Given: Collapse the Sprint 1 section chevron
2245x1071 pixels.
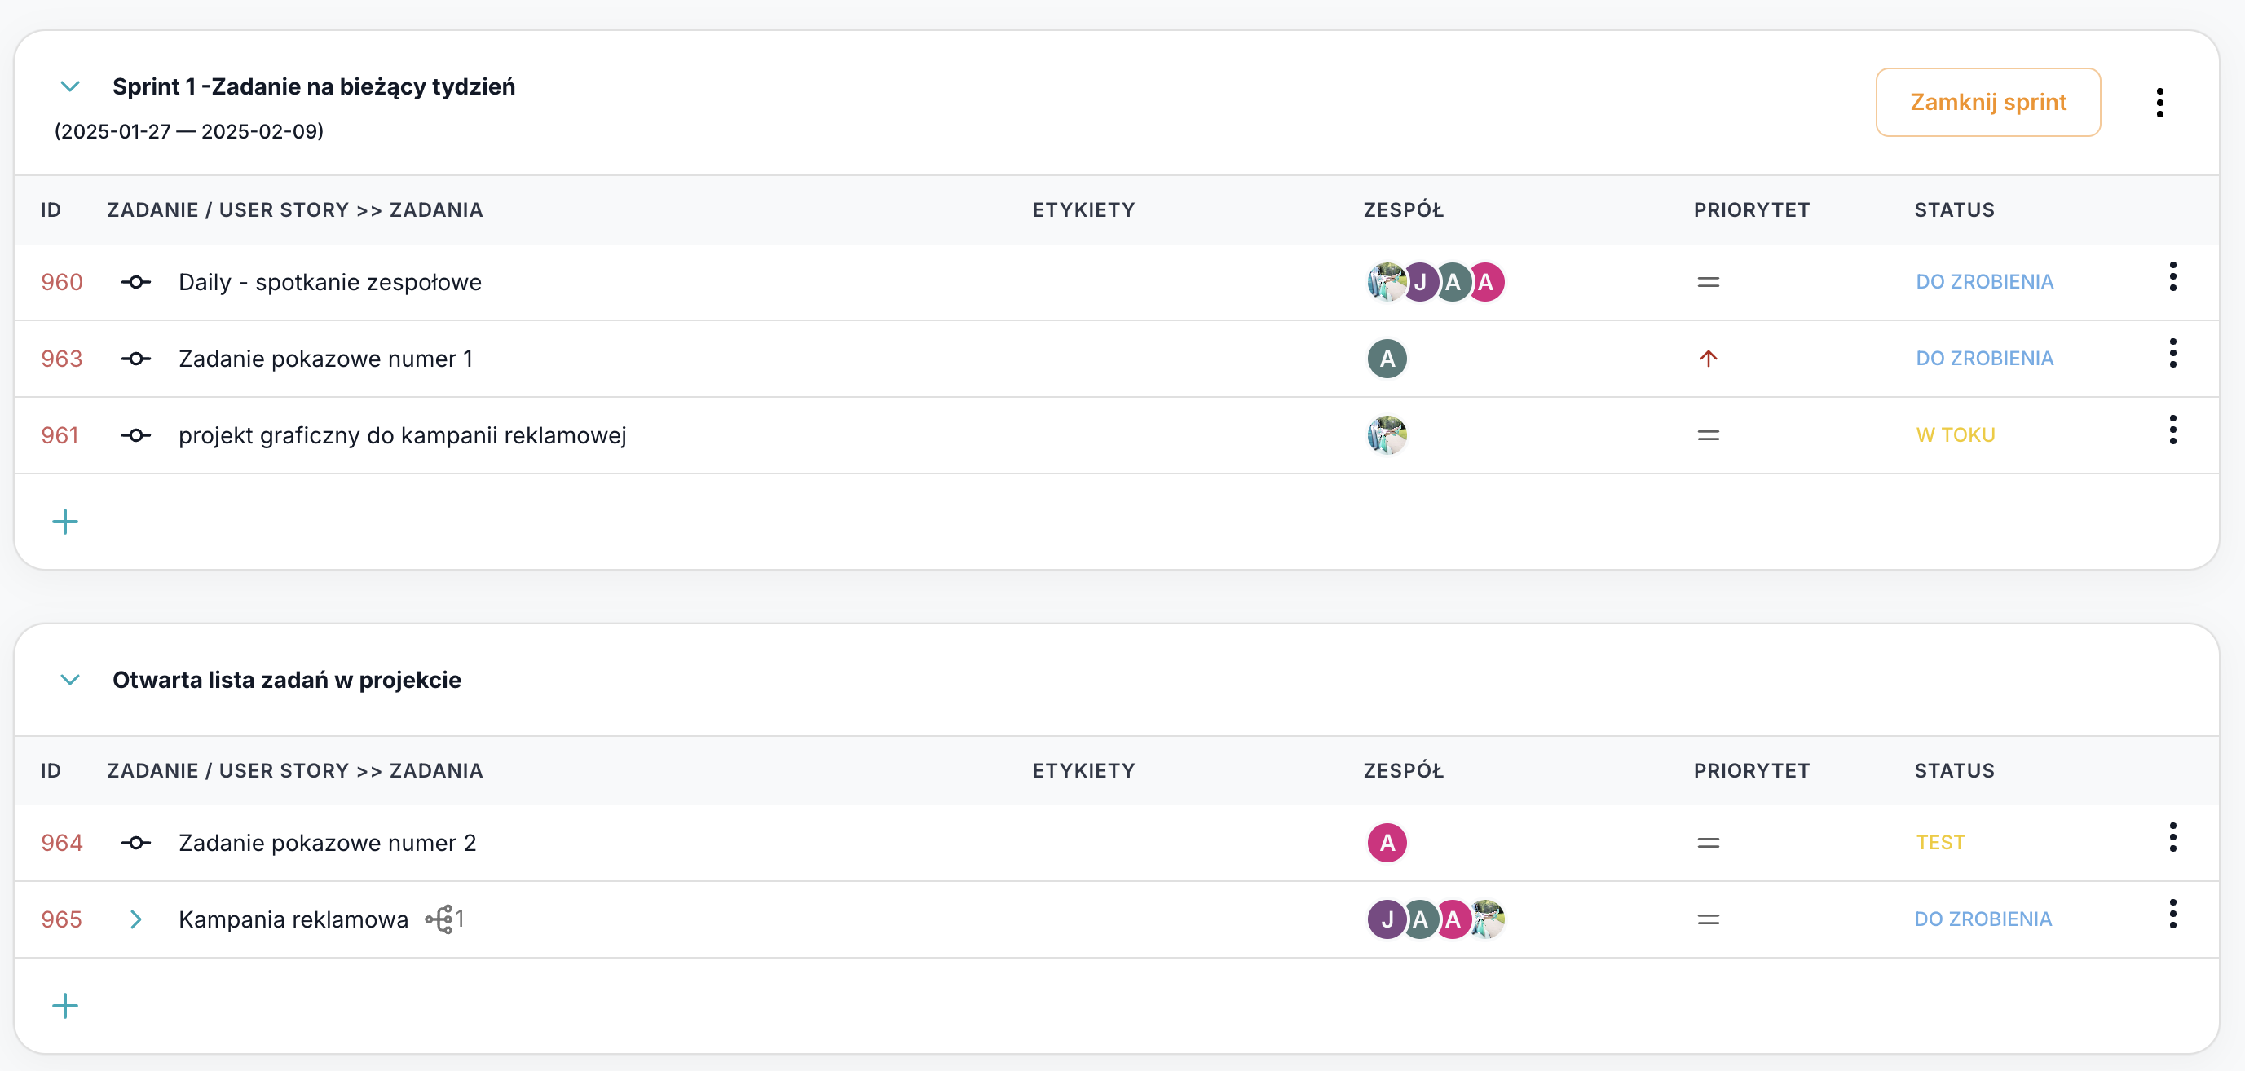Looking at the screenshot, I should (x=70, y=86).
